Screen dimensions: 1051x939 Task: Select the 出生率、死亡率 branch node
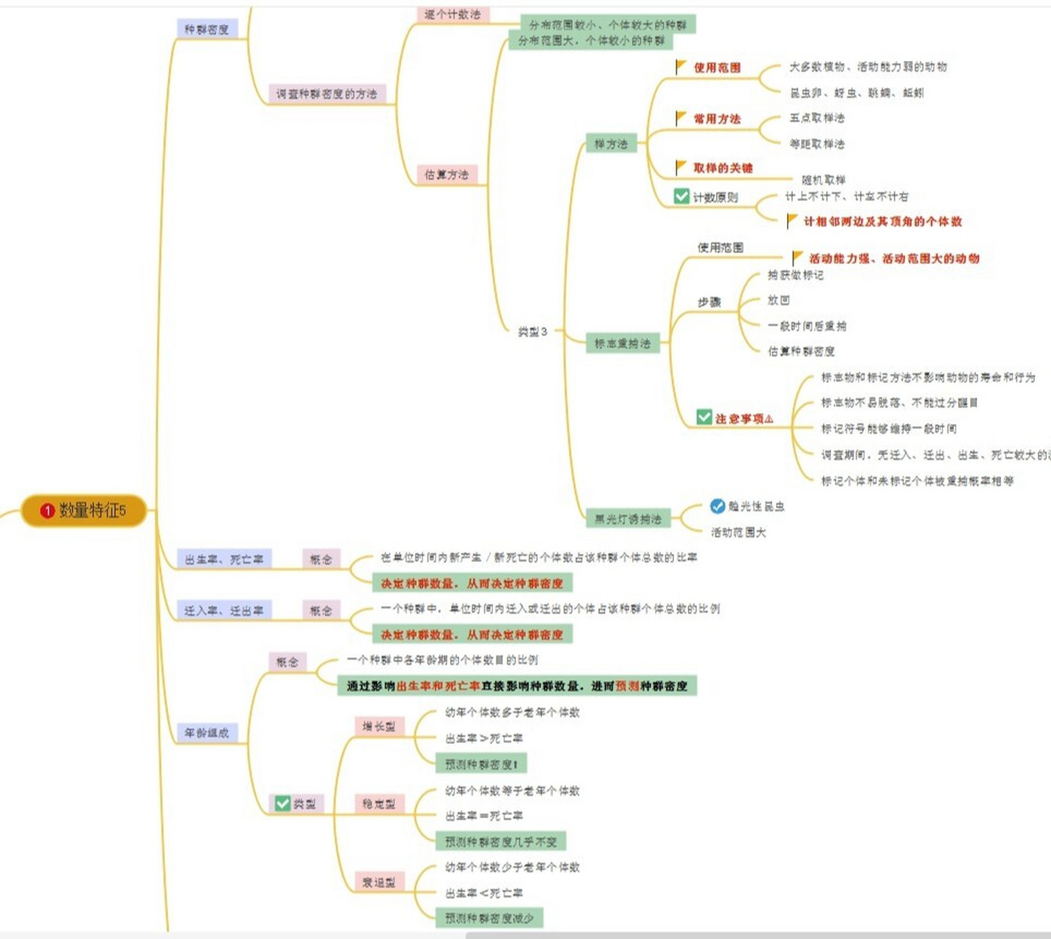click(224, 559)
